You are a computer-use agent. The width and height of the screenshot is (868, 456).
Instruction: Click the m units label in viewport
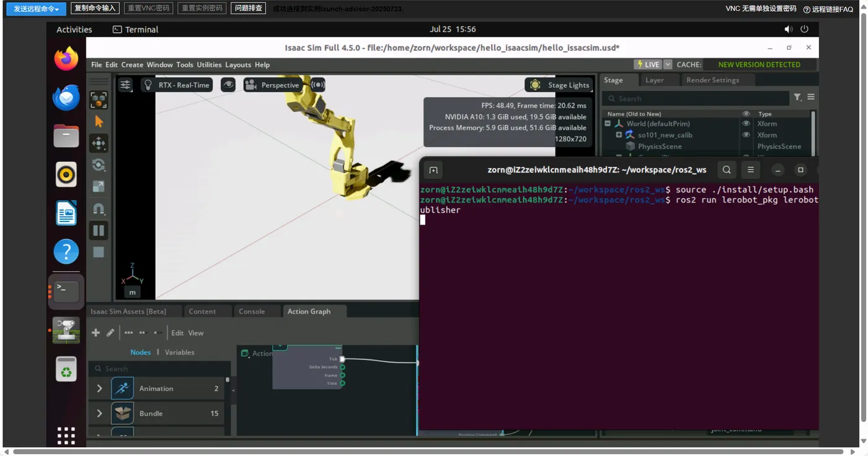pyautogui.click(x=132, y=292)
